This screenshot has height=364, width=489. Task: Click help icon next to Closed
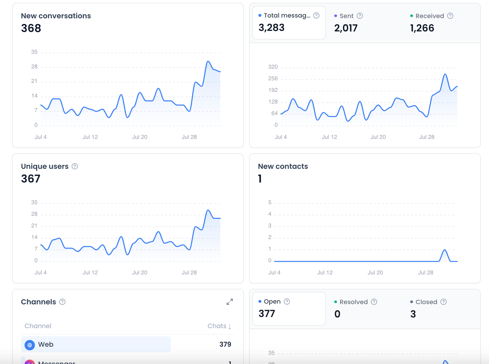click(444, 302)
